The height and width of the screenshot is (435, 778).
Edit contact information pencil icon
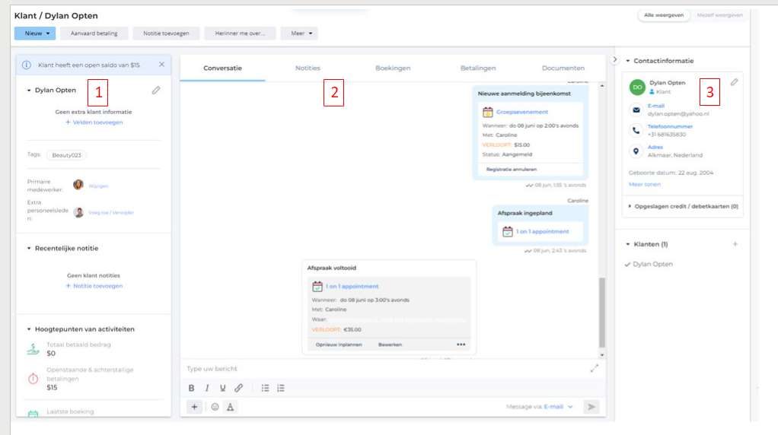[734, 82]
